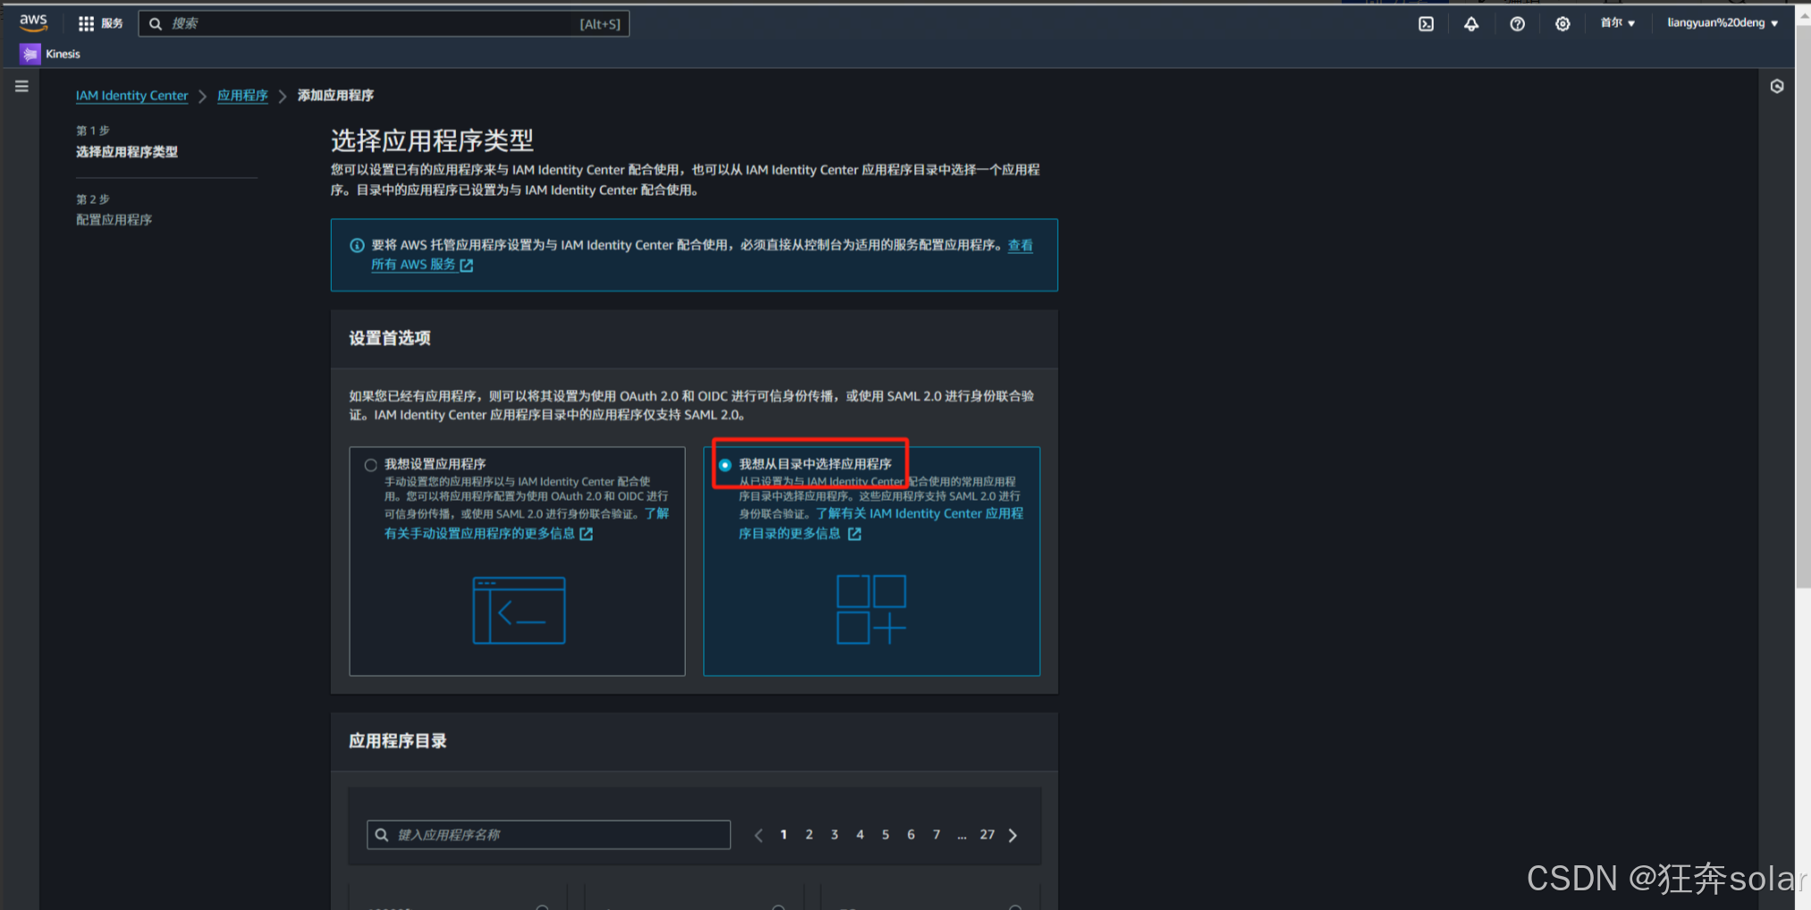Viewport: 1811px width, 910px height.
Task: Select 我想设置应用程序 radio button
Action: [370, 465]
